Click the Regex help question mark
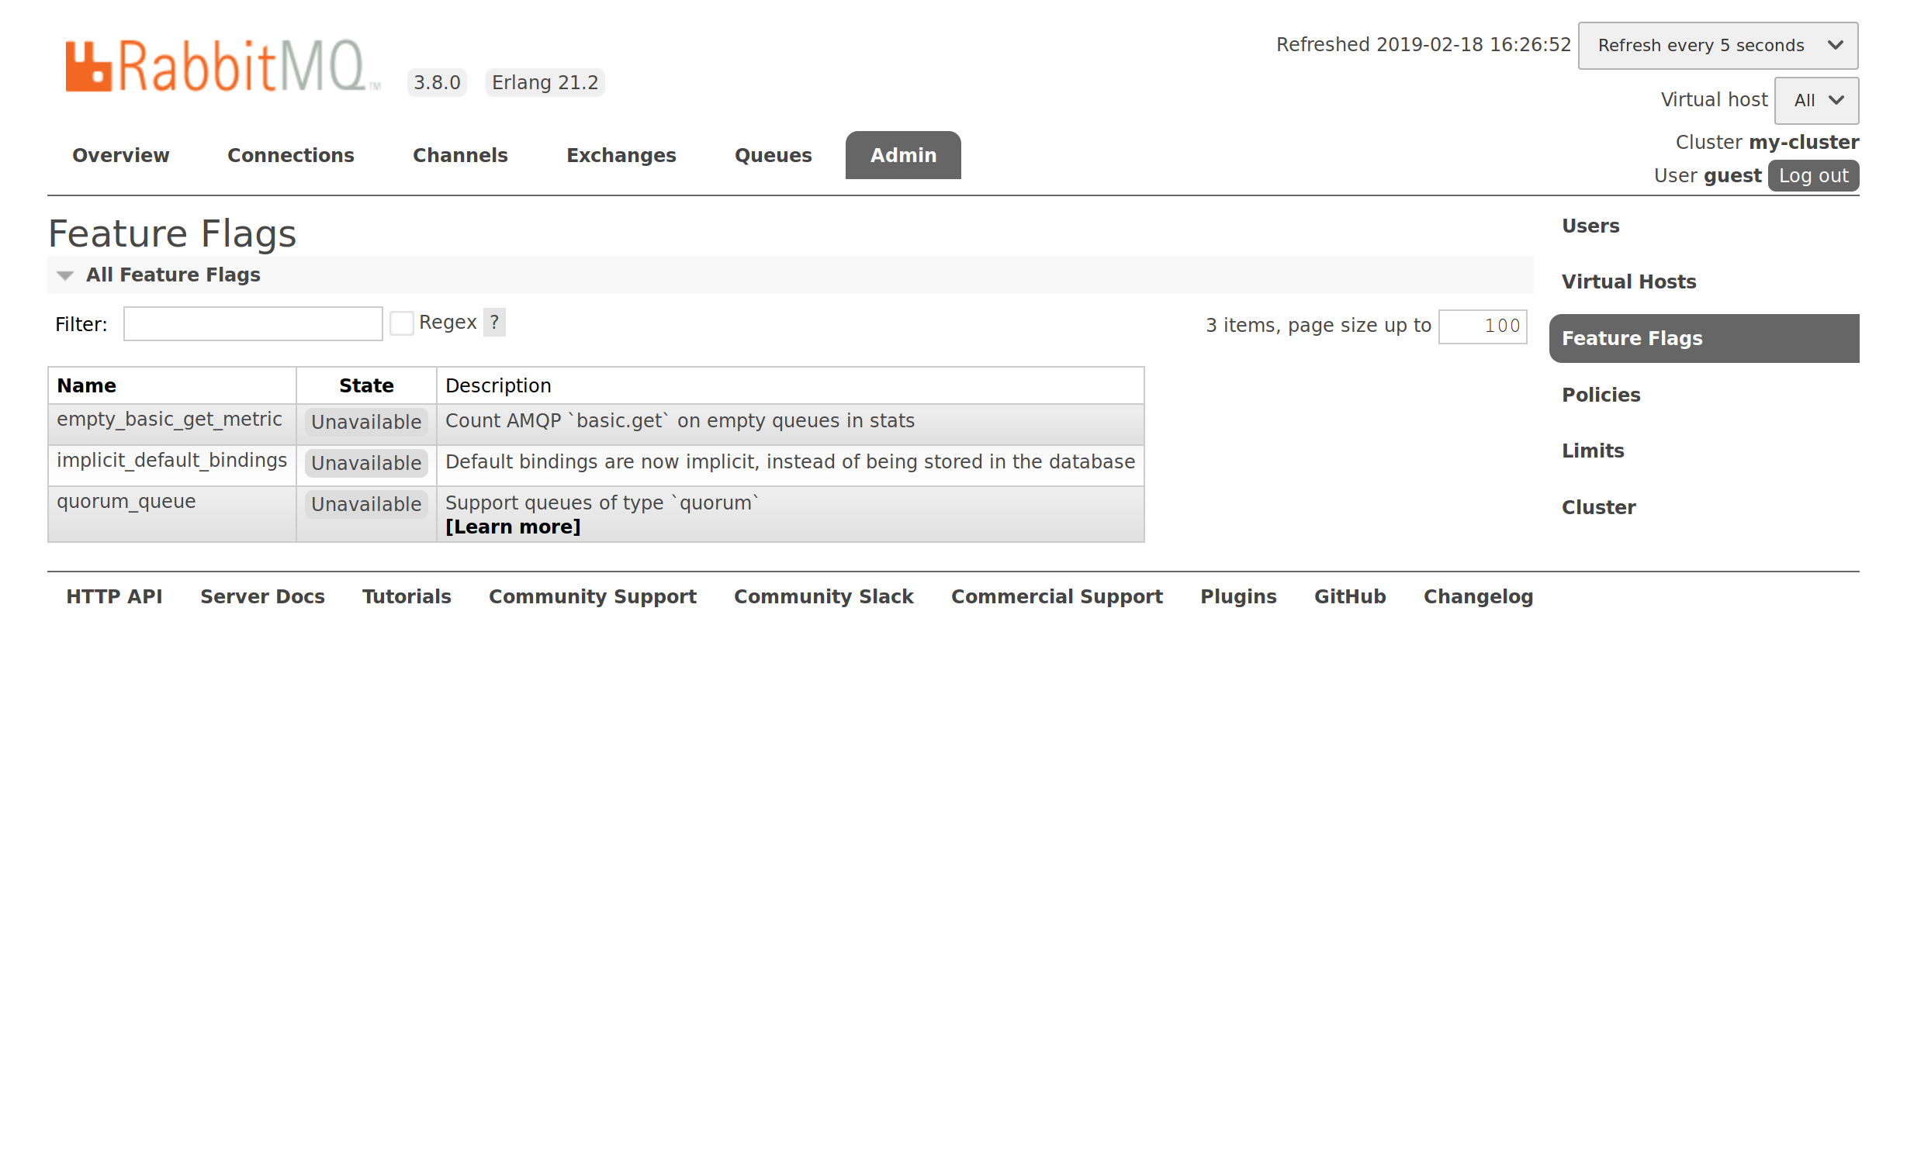1907x1157 pixels. pyautogui.click(x=494, y=322)
